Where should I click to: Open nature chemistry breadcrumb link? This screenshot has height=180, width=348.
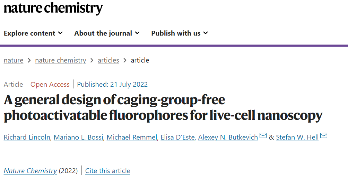pos(61,60)
